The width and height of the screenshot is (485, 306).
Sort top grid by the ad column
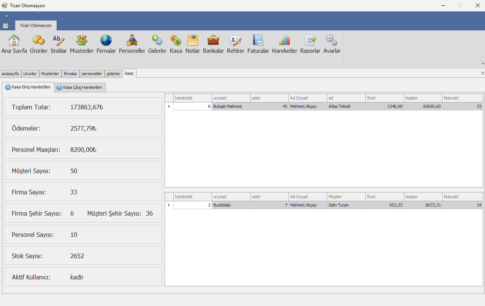point(346,98)
